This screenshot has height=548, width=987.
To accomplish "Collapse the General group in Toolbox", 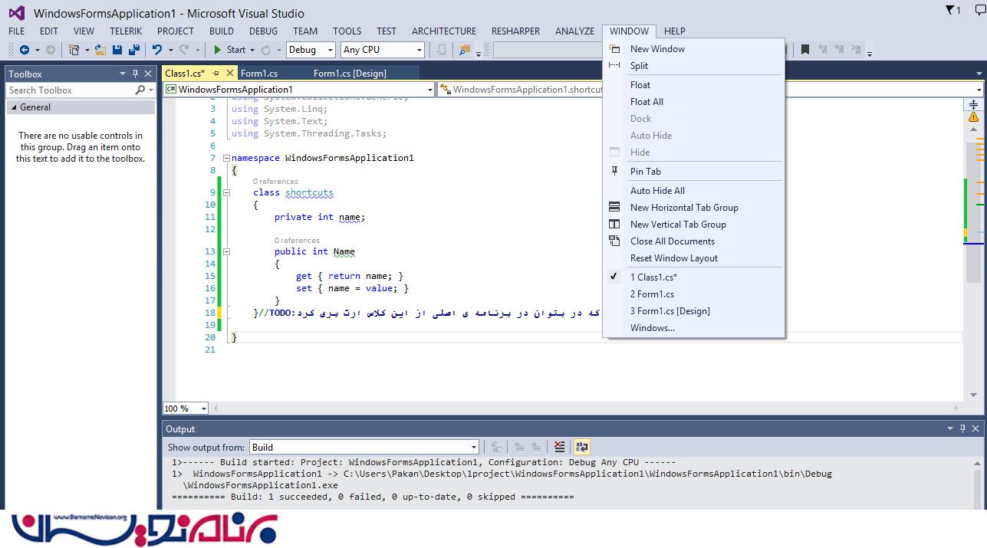I will coord(14,107).
